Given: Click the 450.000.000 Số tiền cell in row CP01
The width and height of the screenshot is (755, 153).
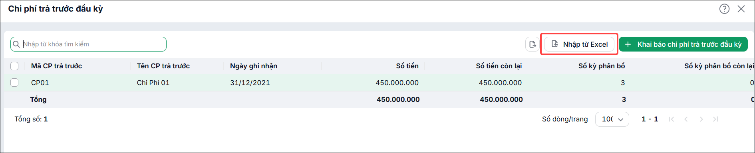Looking at the screenshot, I should coord(397,83).
